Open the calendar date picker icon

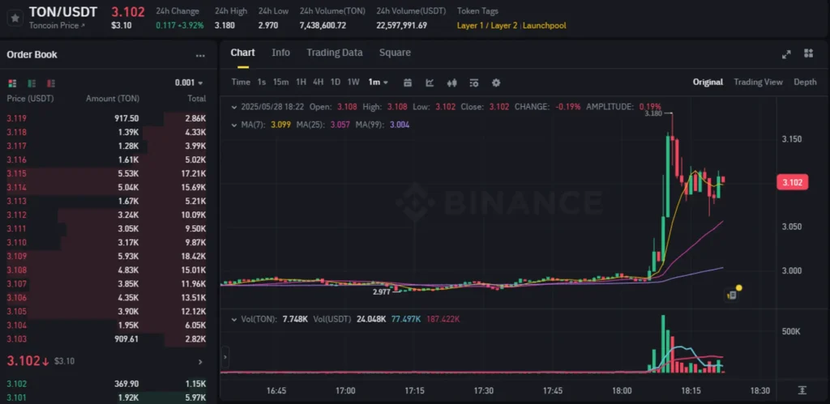coord(408,83)
